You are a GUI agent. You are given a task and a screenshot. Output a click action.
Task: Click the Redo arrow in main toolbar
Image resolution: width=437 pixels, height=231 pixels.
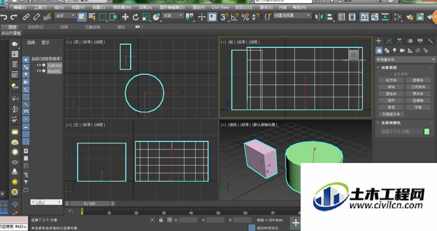(x=14, y=17)
